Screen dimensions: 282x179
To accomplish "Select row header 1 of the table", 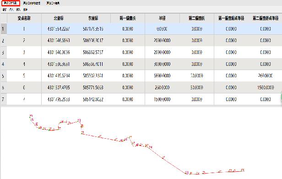I will (x=3, y=29).
